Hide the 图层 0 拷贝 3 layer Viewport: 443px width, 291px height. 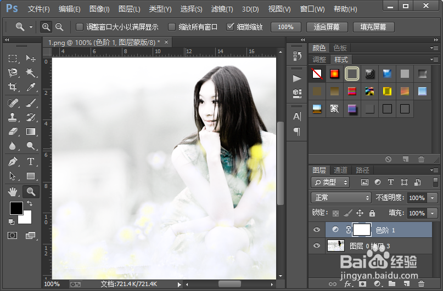317,246
